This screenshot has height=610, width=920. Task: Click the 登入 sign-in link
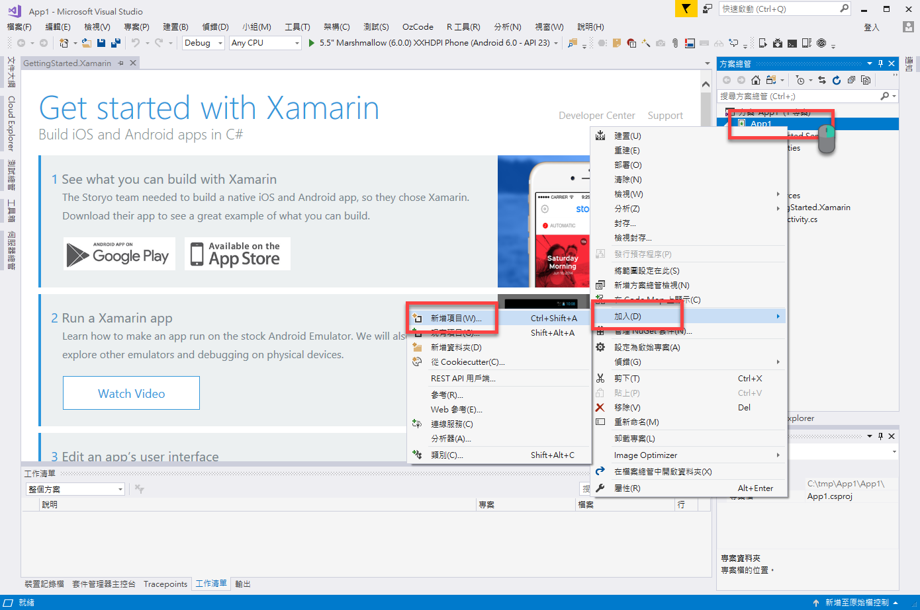[x=872, y=27]
